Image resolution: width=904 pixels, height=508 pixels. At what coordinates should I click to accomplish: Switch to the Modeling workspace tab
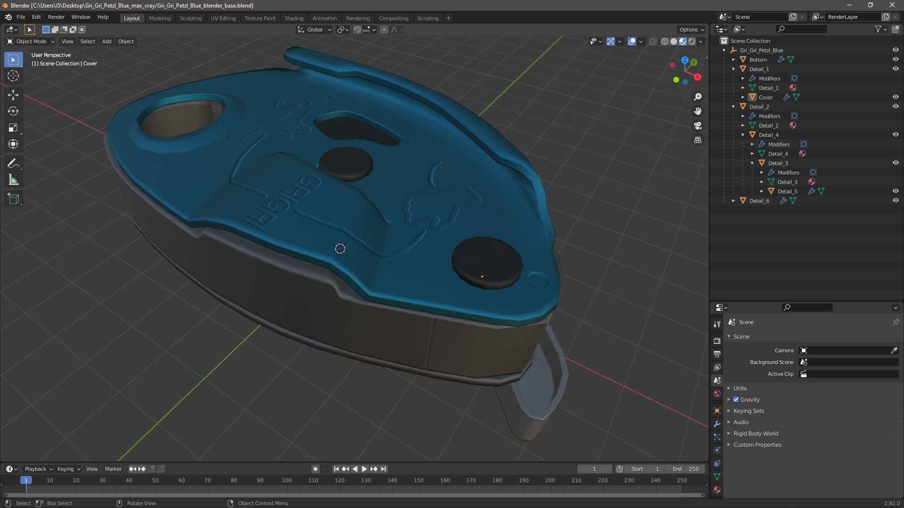160,18
